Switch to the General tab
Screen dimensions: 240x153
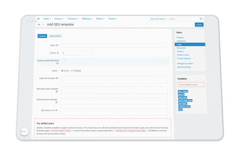42,36
